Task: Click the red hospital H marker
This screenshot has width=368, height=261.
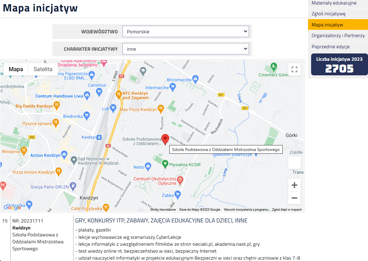Action: tap(3, 186)
